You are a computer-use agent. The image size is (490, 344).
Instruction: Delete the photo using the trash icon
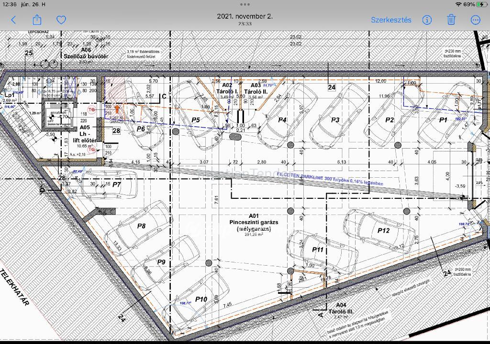click(x=451, y=20)
